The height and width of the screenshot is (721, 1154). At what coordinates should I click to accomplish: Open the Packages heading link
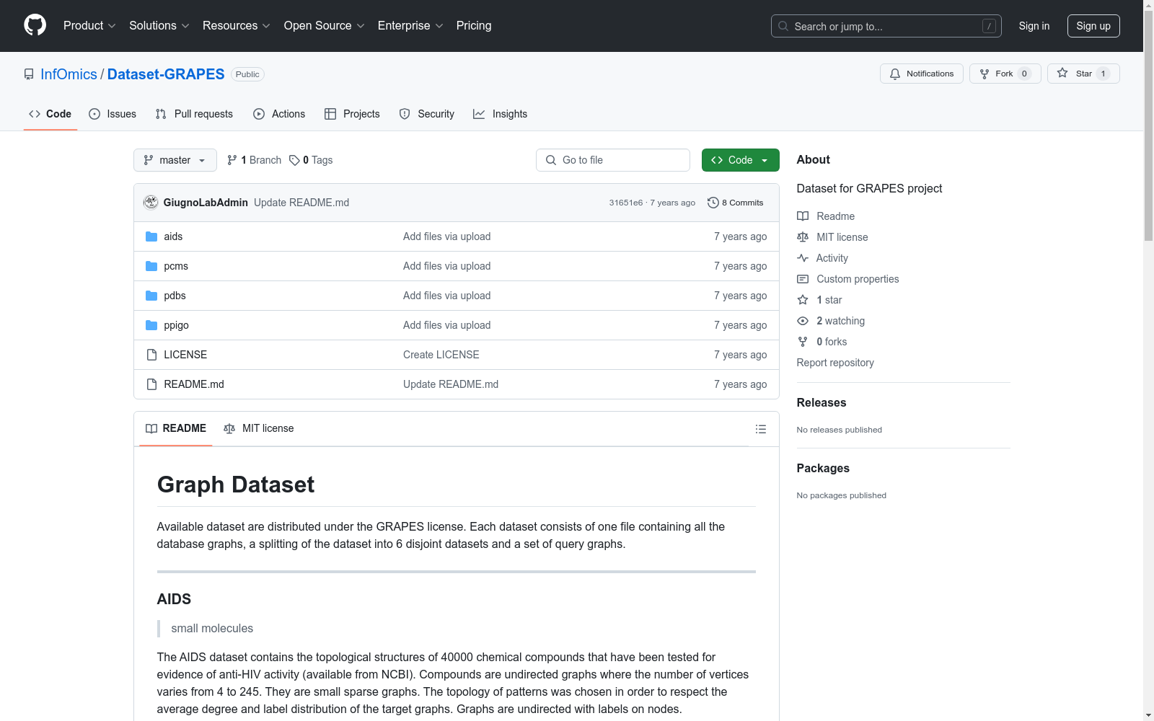pos(823,468)
